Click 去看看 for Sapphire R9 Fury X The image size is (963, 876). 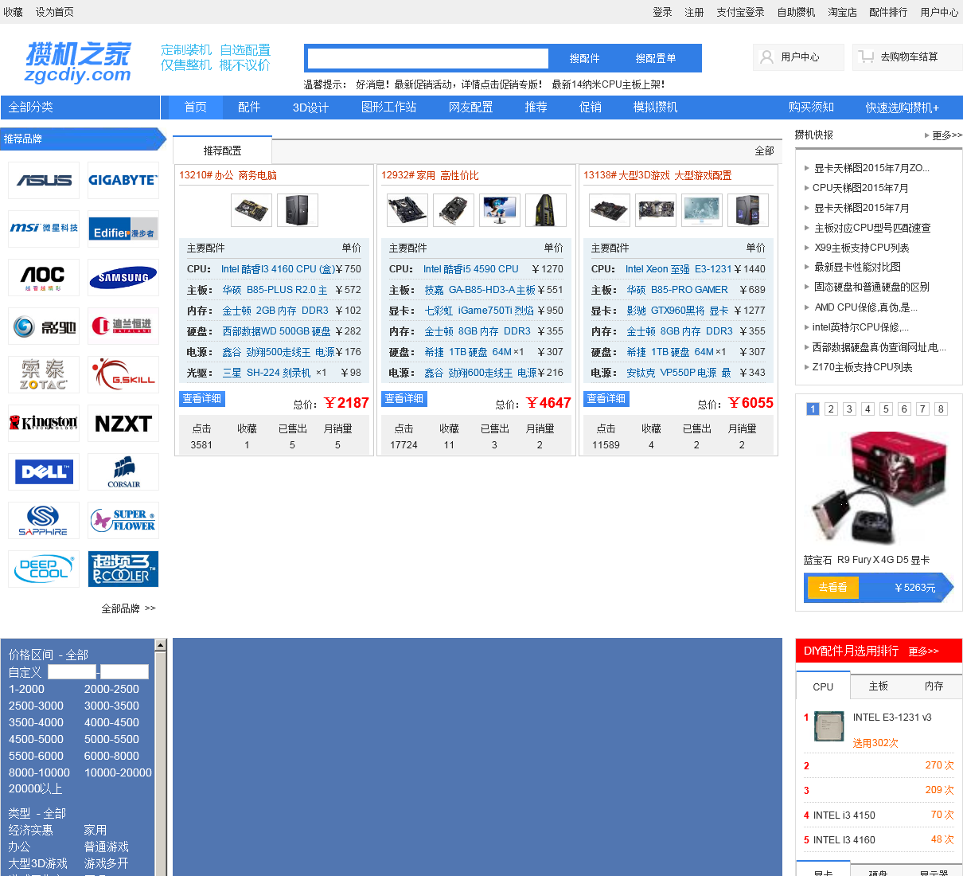[832, 588]
